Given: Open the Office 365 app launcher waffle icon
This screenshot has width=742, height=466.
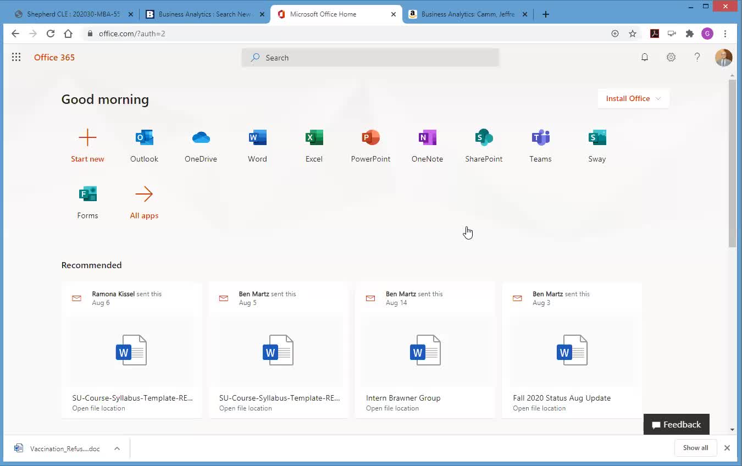Looking at the screenshot, I should point(16,57).
